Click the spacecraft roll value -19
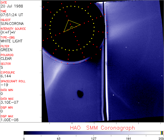The image size is (164, 140). click(x=4, y=85)
